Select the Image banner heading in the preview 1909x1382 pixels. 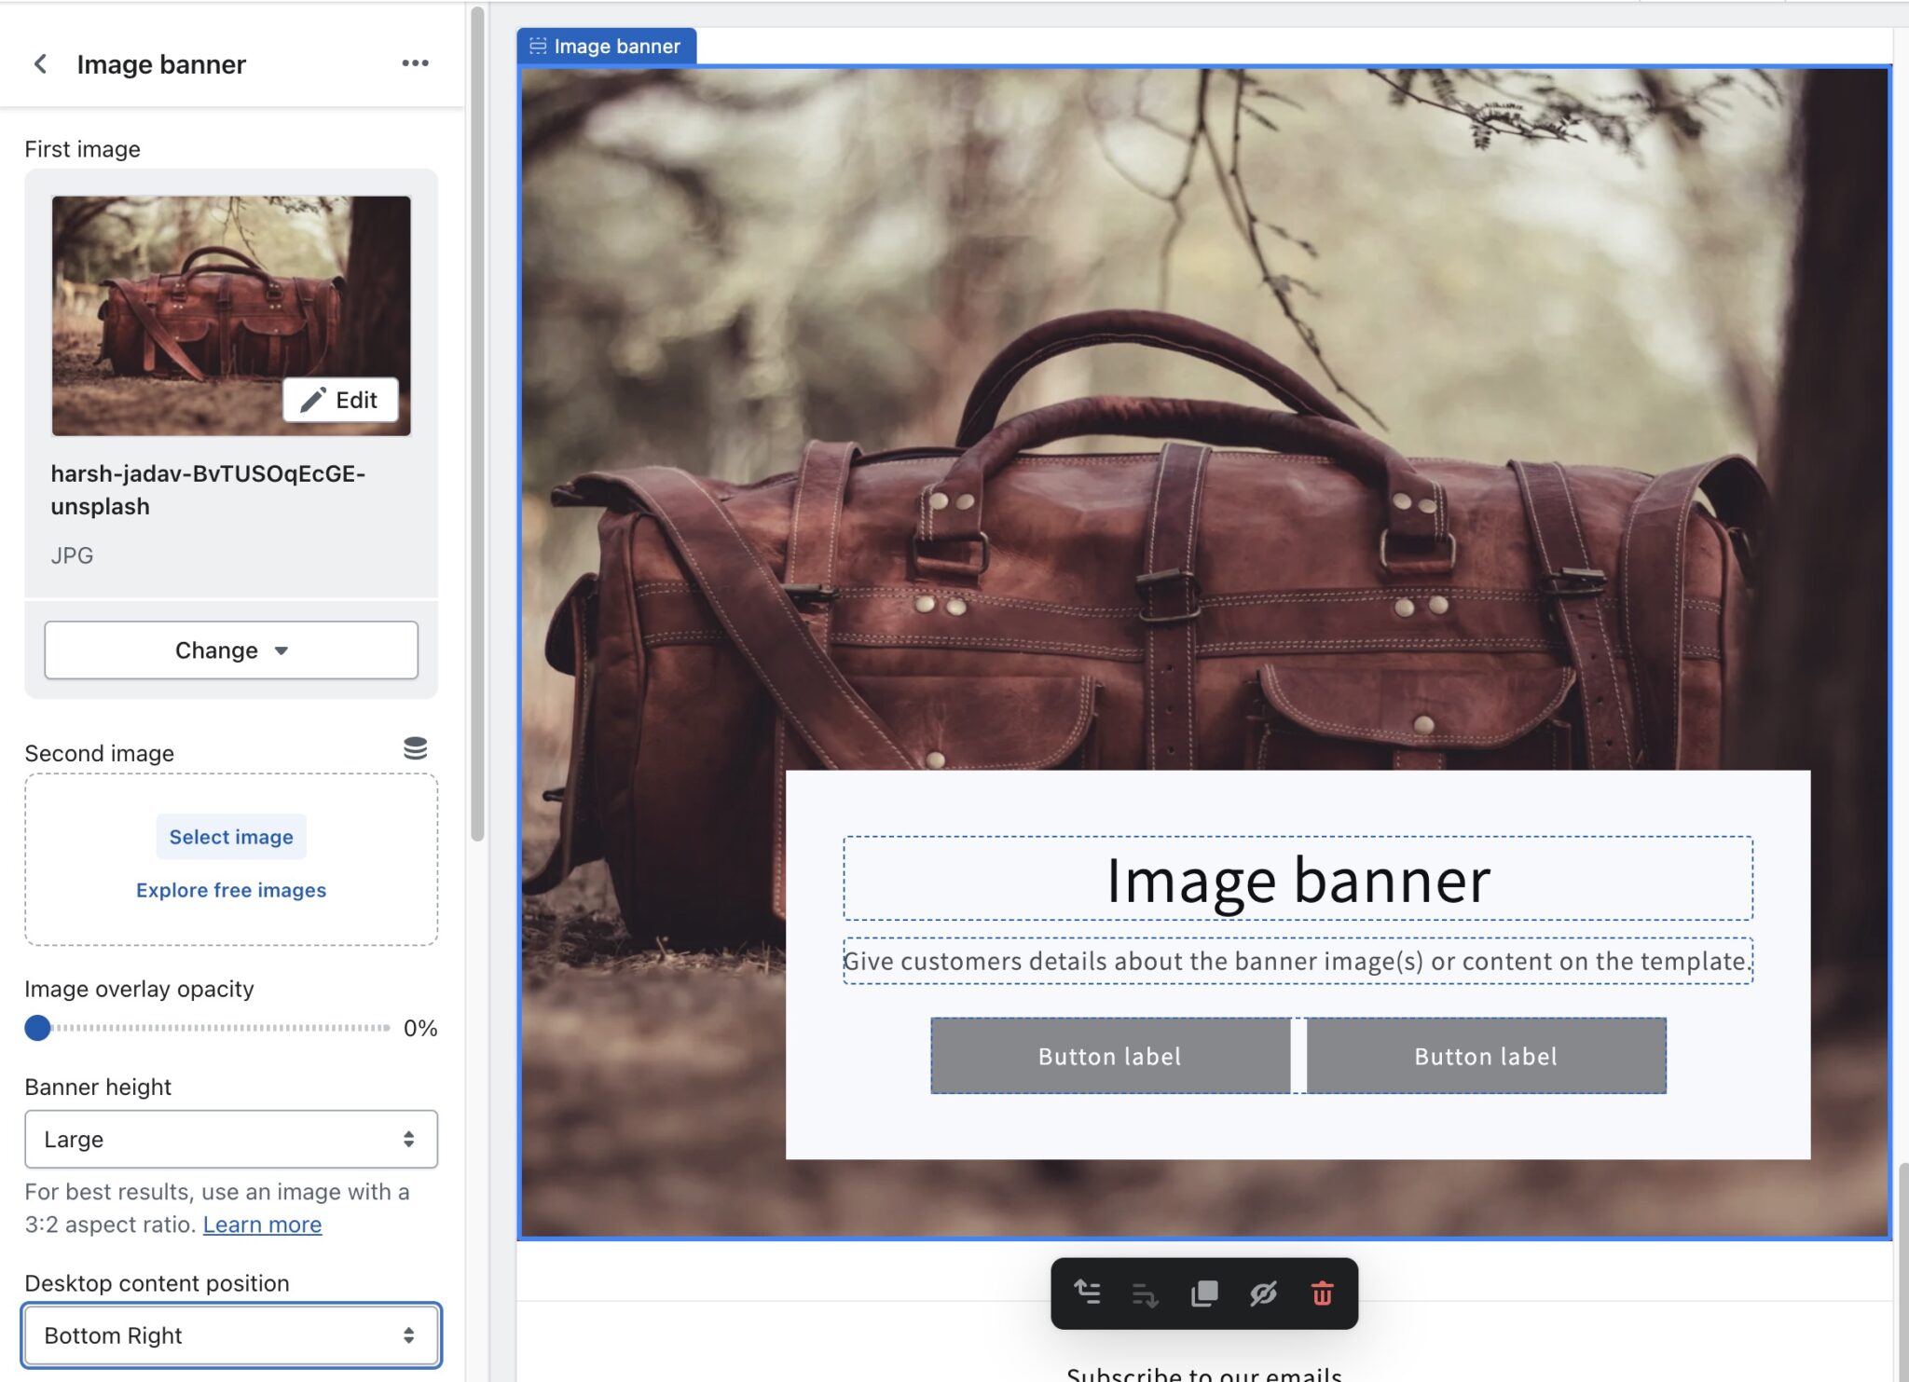point(1298,879)
